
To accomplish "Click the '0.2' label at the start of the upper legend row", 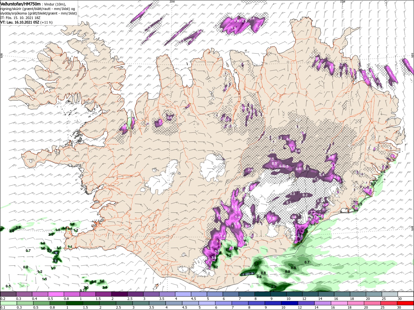I will [x=3, y=299].
